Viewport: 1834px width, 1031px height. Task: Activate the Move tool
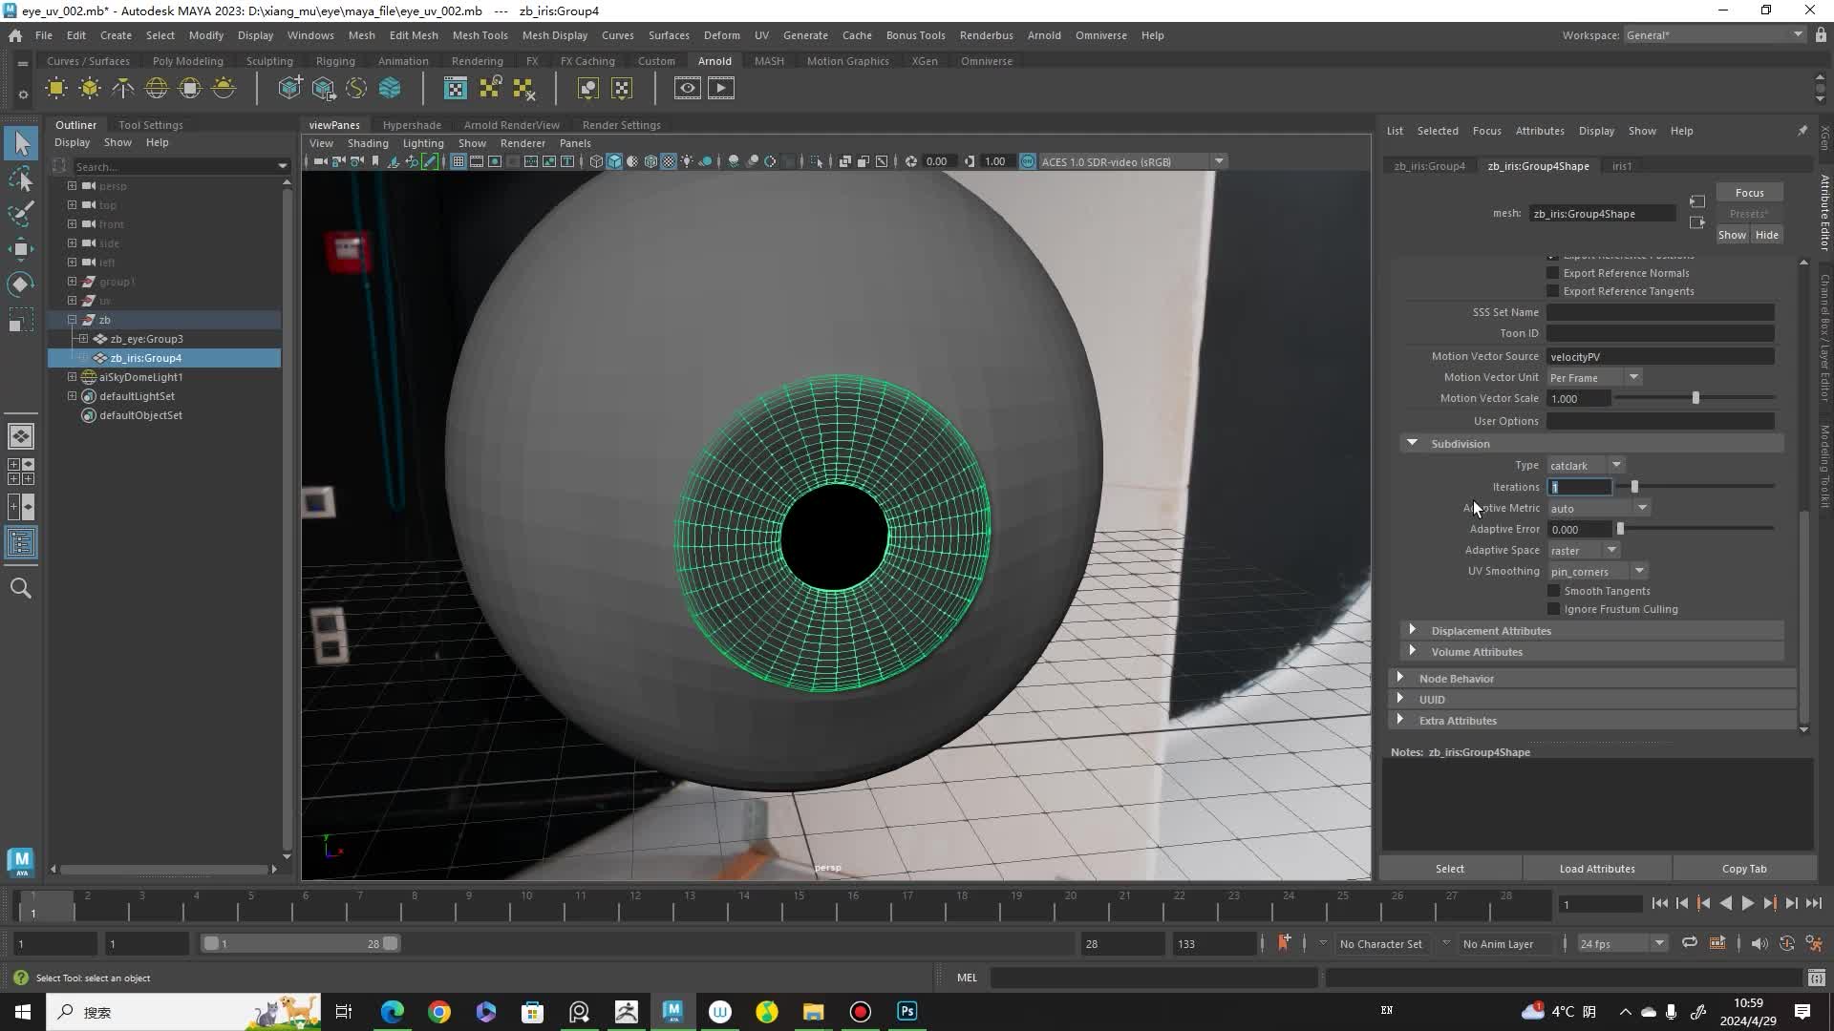(21, 249)
